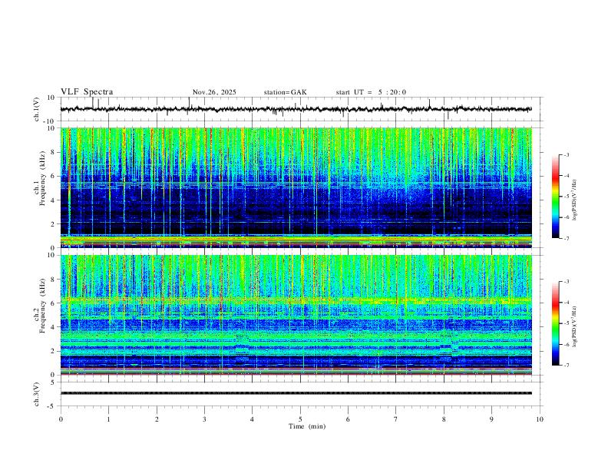Select the "ch.2 Frequency (kHz)" axis label
The width and height of the screenshot is (608, 470).
[39, 306]
